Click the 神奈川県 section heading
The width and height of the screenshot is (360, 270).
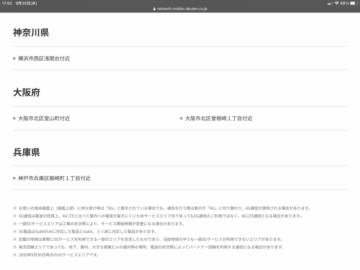click(31, 33)
